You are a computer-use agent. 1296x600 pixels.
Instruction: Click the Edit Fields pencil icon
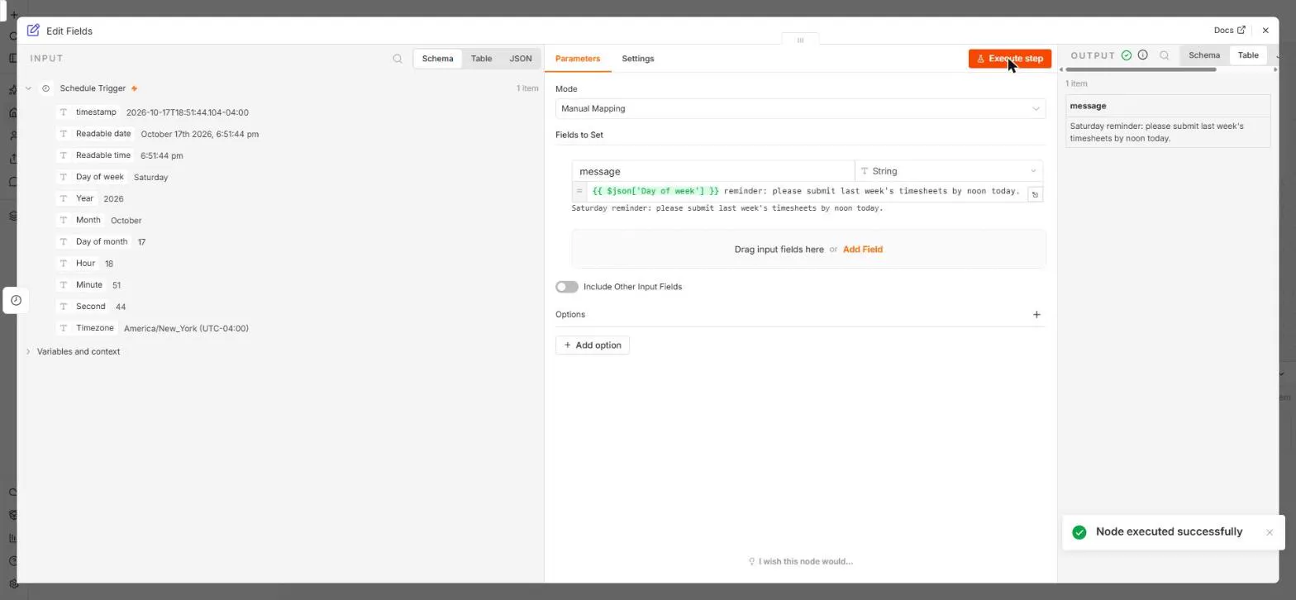click(x=33, y=31)
